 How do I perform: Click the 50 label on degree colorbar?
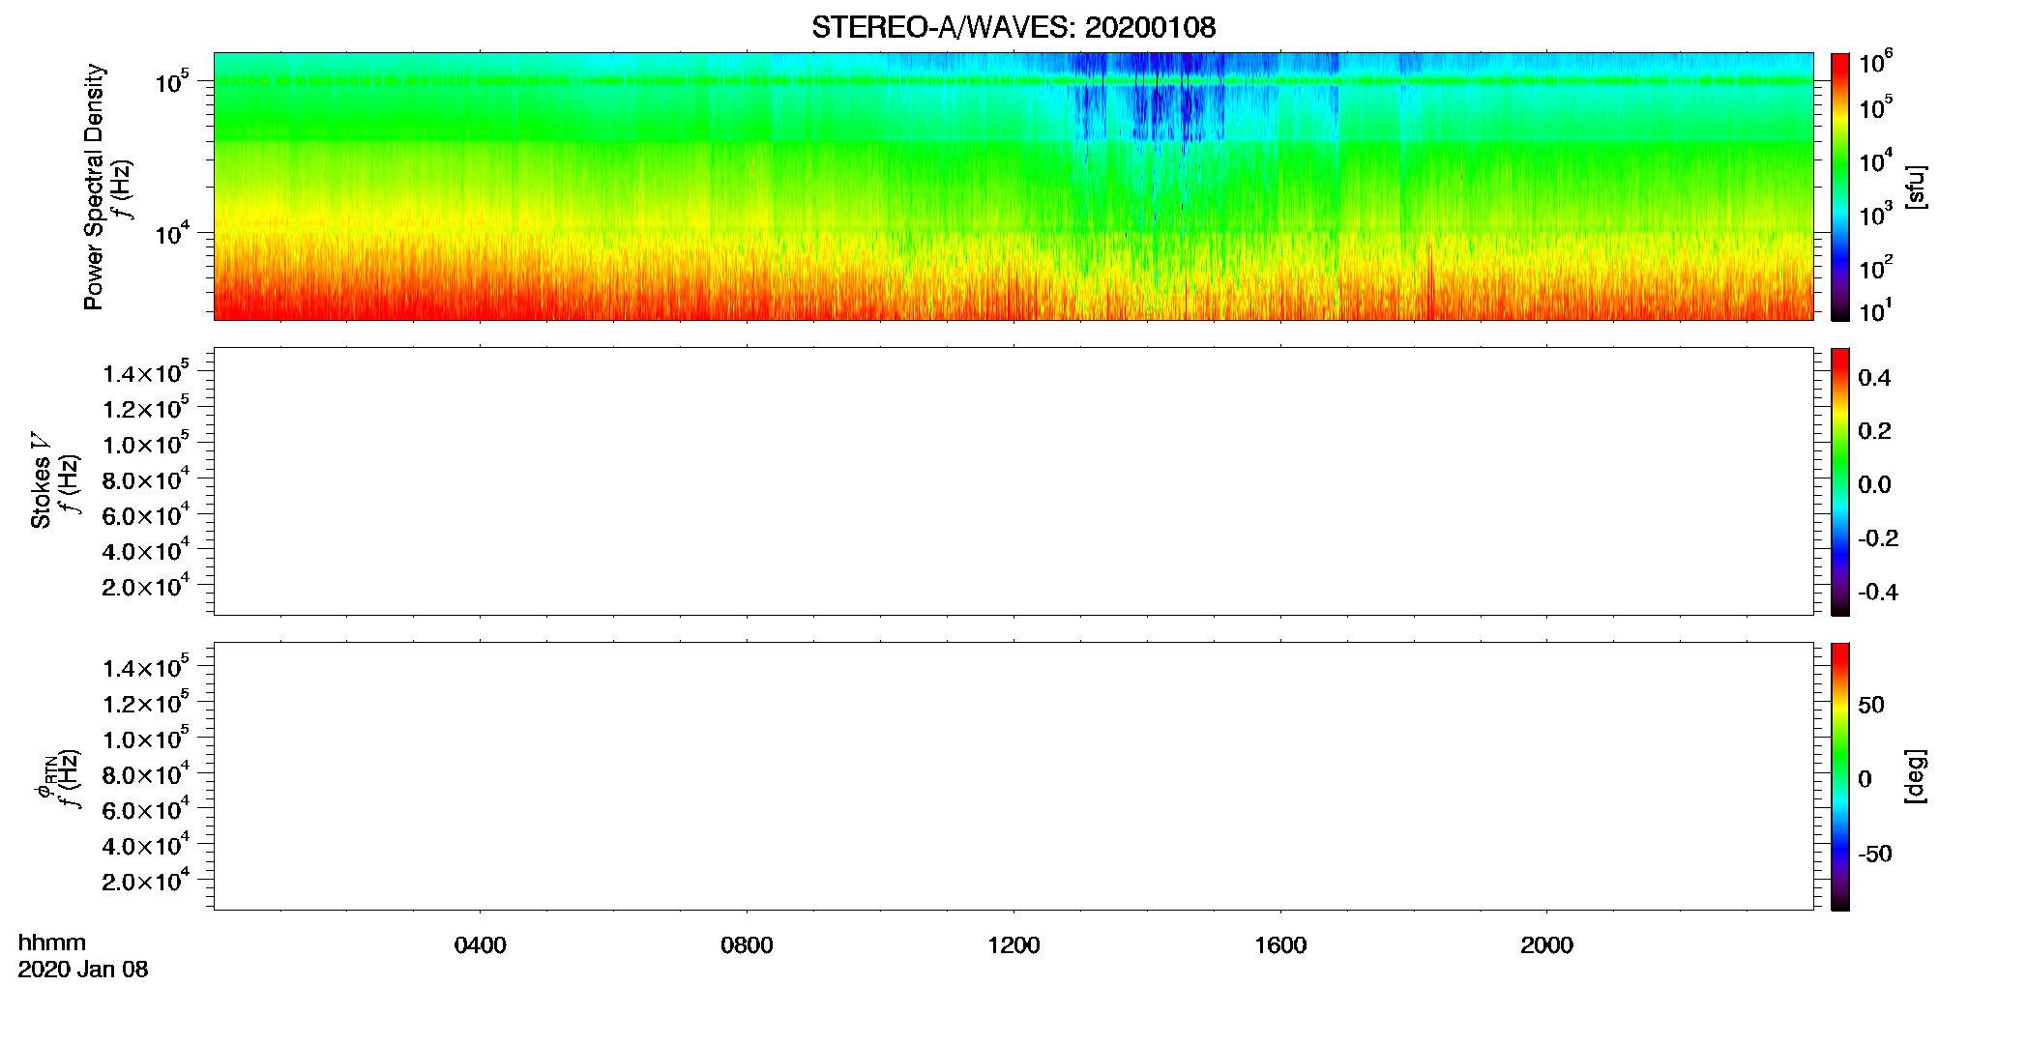click(x=1871, y=705)
